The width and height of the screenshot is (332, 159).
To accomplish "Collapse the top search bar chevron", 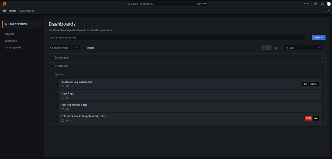I will (329, 10).
